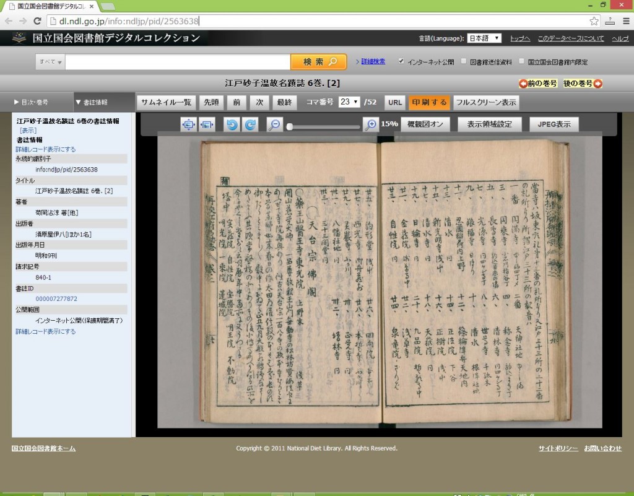Open the コマ番号 frame number dropdown
634x496 pixels.
click(349, 102)
